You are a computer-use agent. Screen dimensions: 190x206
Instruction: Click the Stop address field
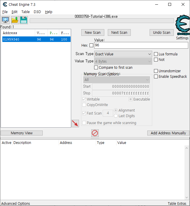[121, 93]
